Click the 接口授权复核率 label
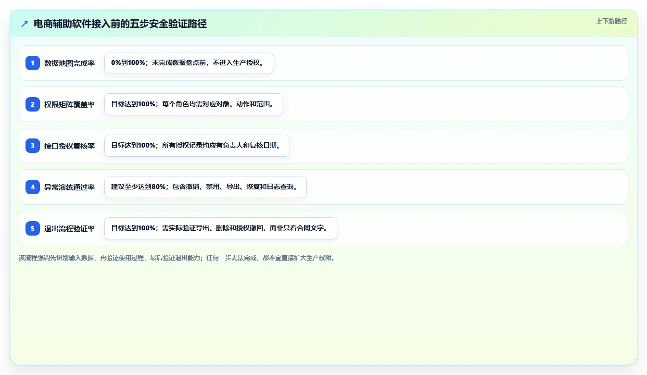 (69, 146)
